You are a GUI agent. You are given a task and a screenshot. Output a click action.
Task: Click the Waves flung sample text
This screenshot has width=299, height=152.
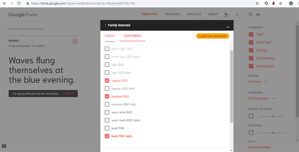(x=42, y=70)
